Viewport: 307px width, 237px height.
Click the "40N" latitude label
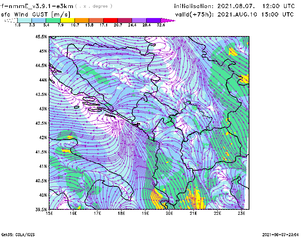43,195
